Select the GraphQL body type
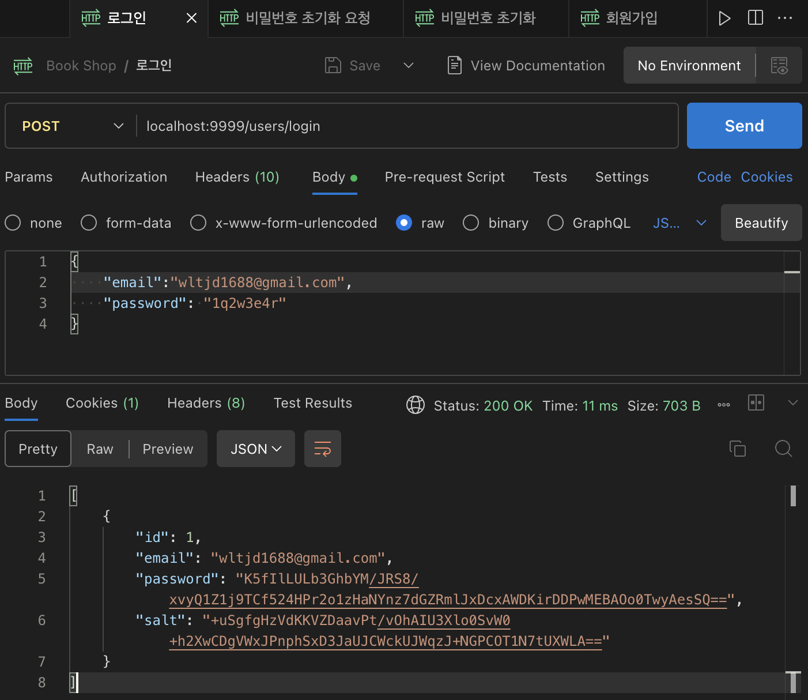 556,223
